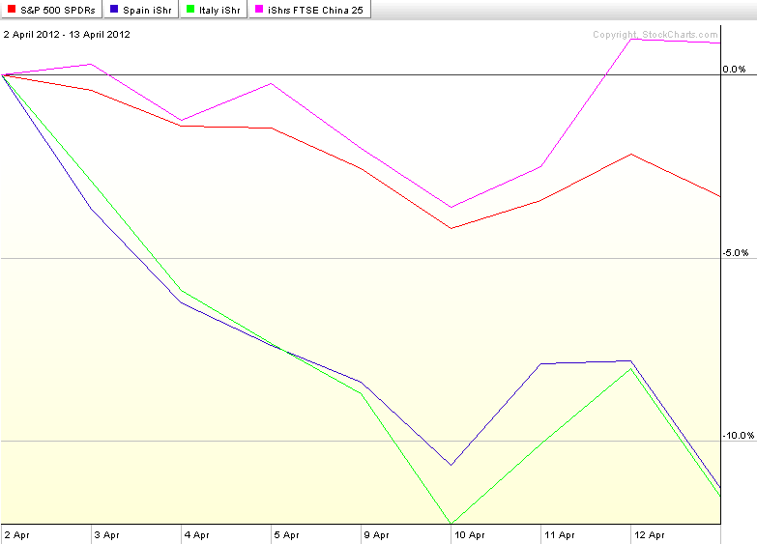The width and height of the screenshot is (757, 544).
Task: Click the red S&P 500 color swatch
Action: pyautogui.click(x=12, y=9)
